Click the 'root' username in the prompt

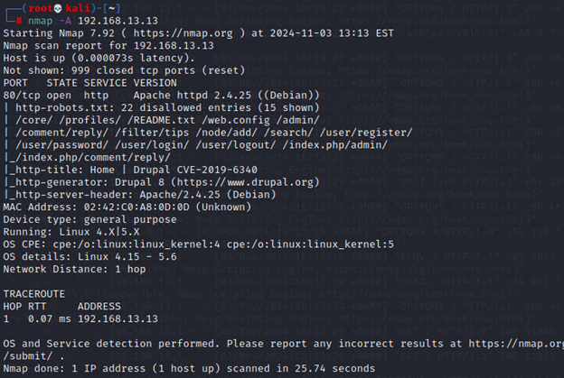[38, 7]
